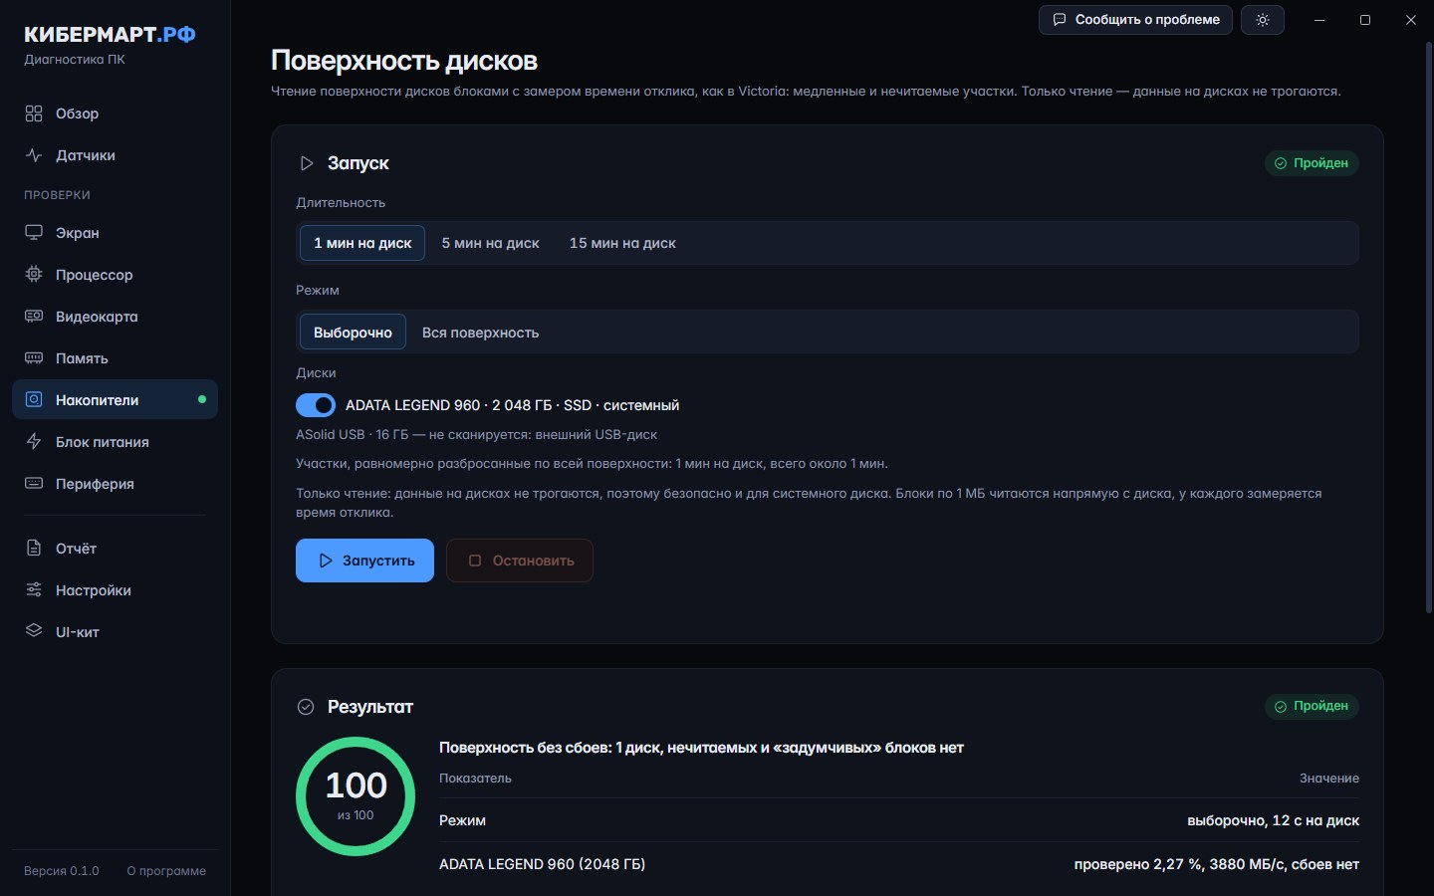Select 15 мин на диск duration

[x=622, y=243]
